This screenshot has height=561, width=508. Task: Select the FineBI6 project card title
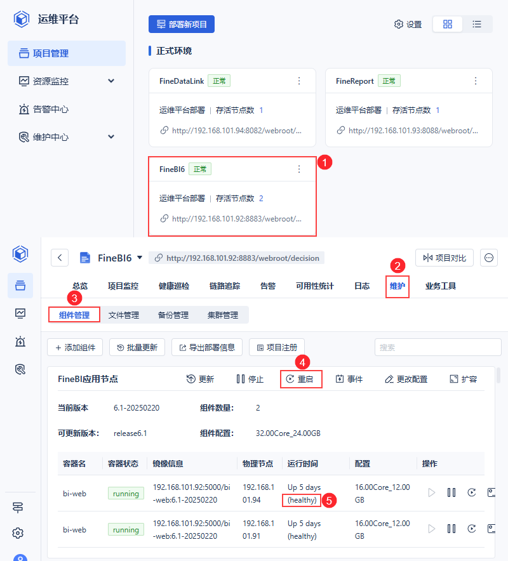[x=172, y=169]
